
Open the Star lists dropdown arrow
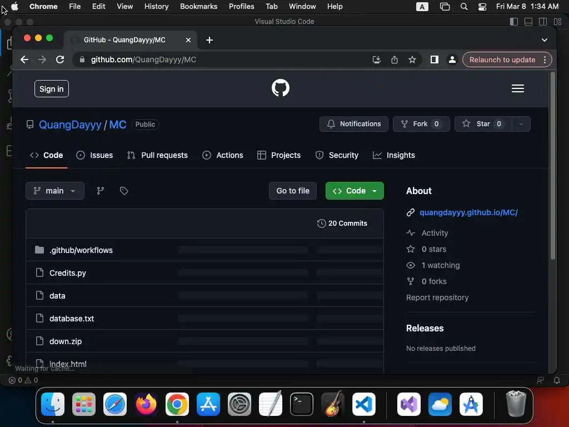(x=521, y=124)
